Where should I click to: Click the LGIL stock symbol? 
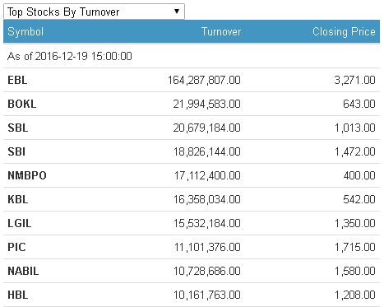(x=20, y=223)
